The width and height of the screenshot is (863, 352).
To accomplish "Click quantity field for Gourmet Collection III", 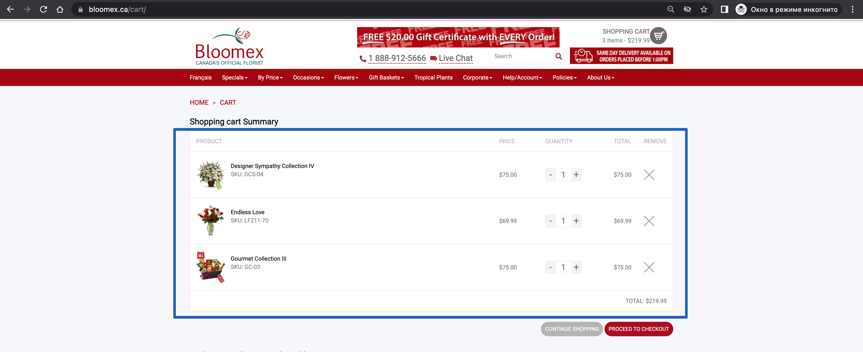I will pos(563,267).
